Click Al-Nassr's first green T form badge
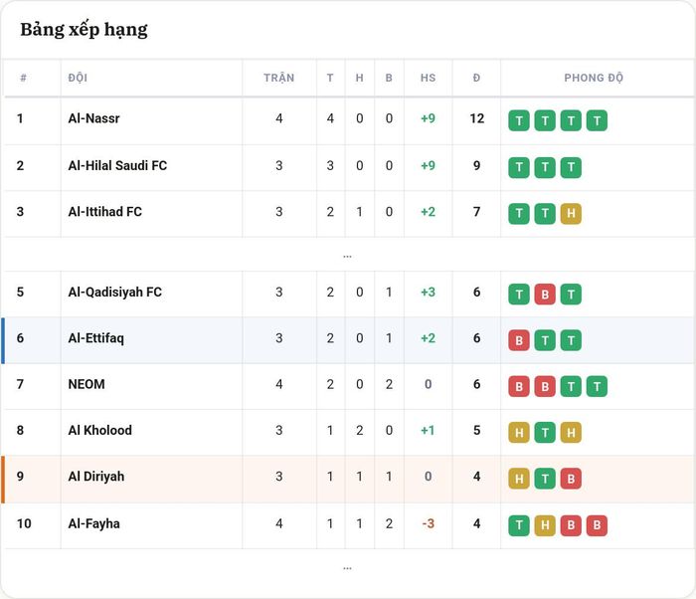The image size is (696, 599). click(519, 120)
